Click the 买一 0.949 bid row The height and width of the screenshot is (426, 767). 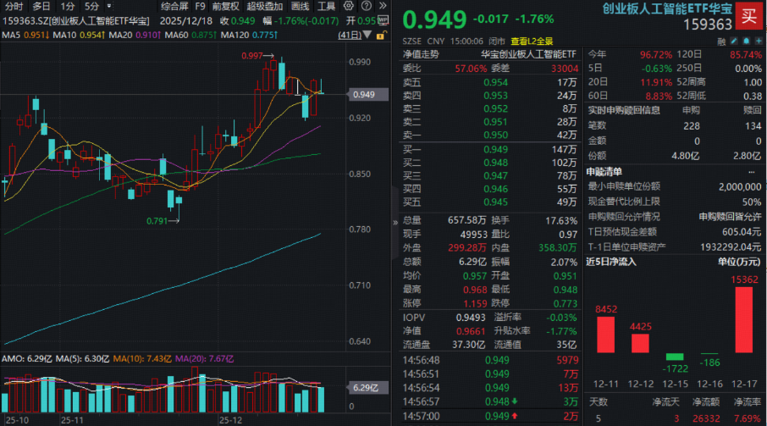(489, 150)
